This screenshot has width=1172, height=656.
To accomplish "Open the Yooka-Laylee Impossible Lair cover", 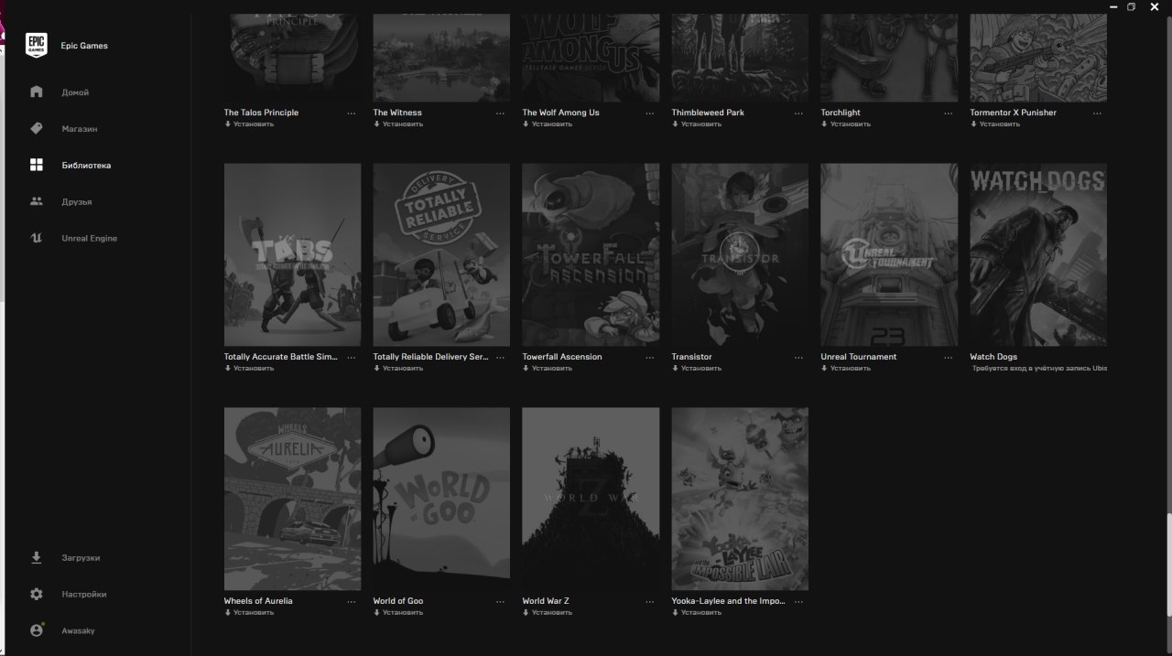I will [740, 500].
